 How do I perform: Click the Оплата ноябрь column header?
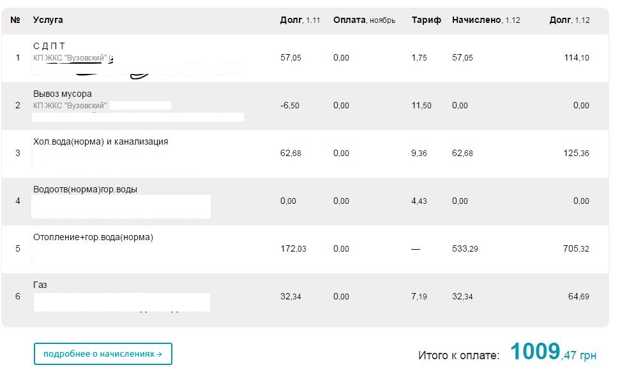click(x=364, y=20)
